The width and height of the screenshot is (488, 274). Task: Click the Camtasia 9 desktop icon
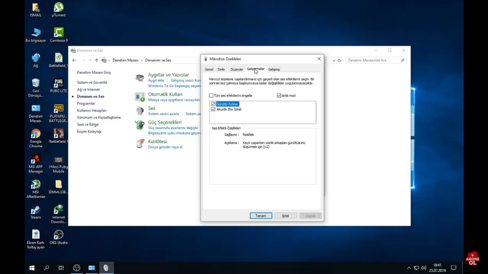click(59, 33)
